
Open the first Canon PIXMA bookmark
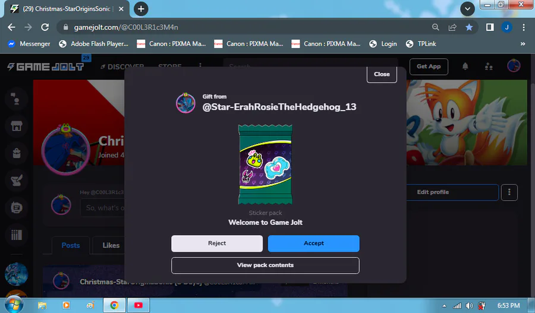pyautogui.click(x=171, y=44)
